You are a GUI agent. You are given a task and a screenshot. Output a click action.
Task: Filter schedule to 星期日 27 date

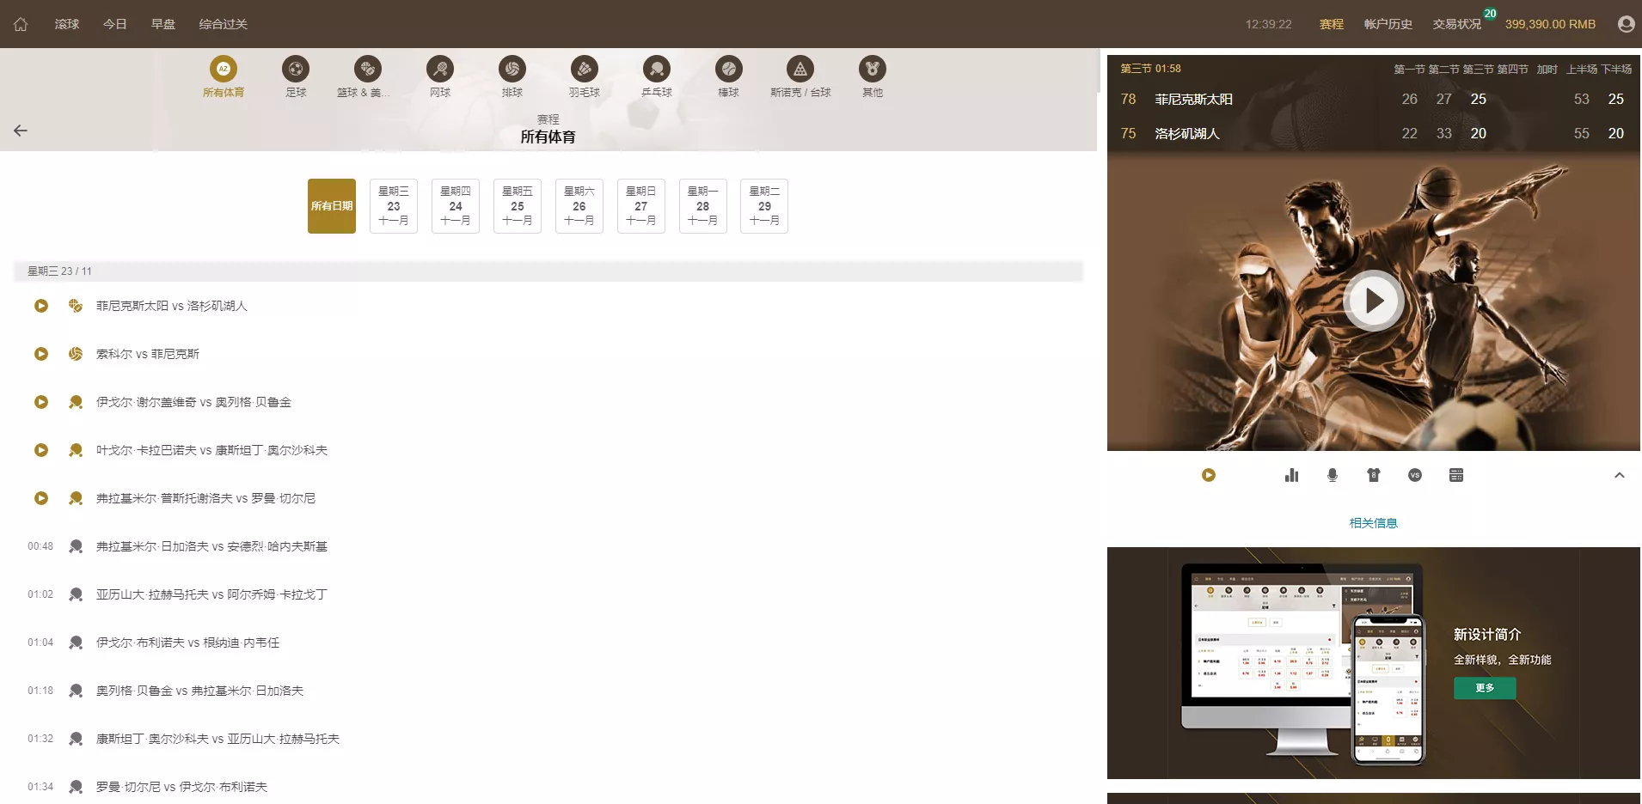[641, 206]
